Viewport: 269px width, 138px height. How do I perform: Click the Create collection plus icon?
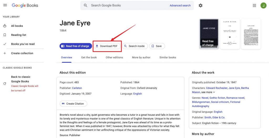tap(5, 53)
